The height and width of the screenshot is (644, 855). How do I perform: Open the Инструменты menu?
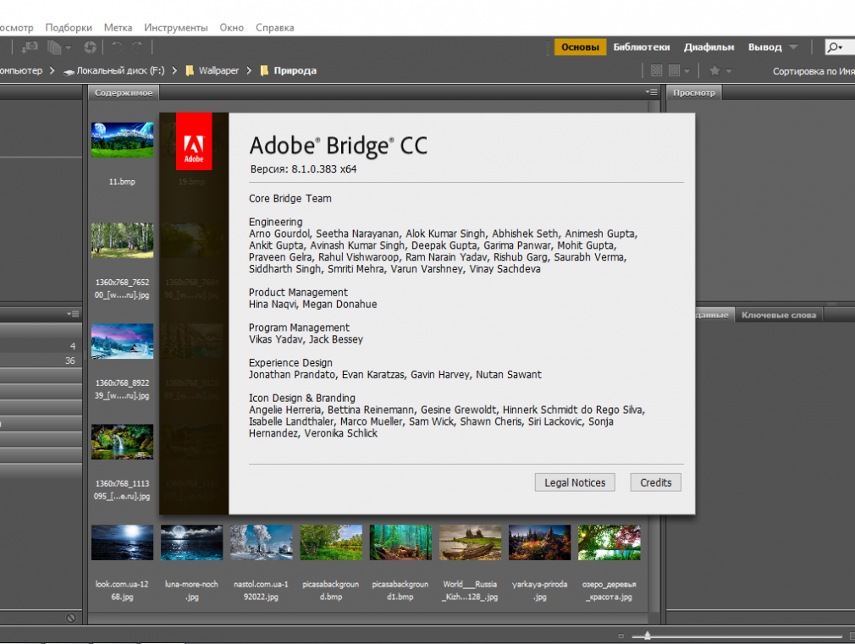click(175, 27)
